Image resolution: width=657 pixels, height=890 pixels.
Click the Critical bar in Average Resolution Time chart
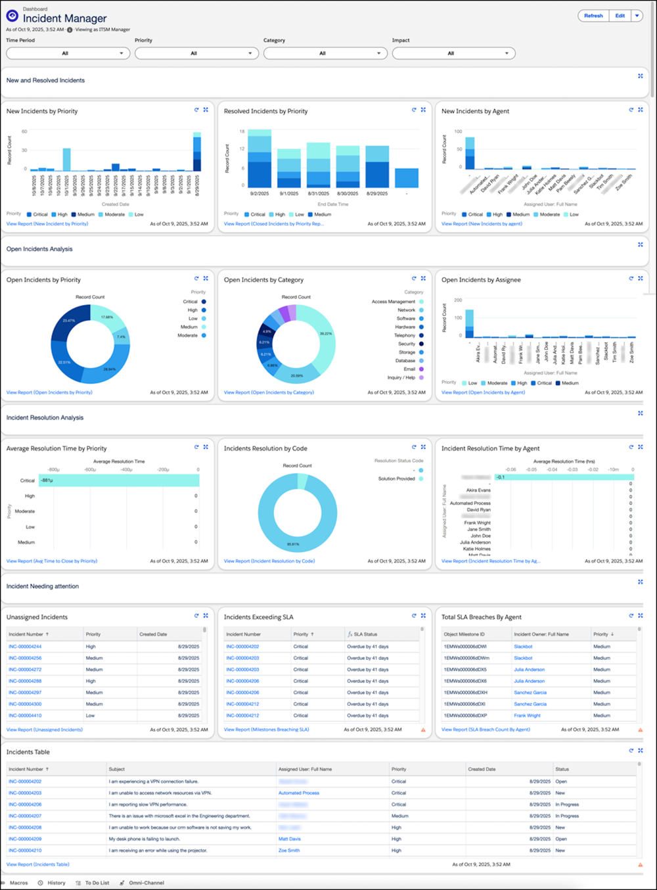(x=118, y=480)
